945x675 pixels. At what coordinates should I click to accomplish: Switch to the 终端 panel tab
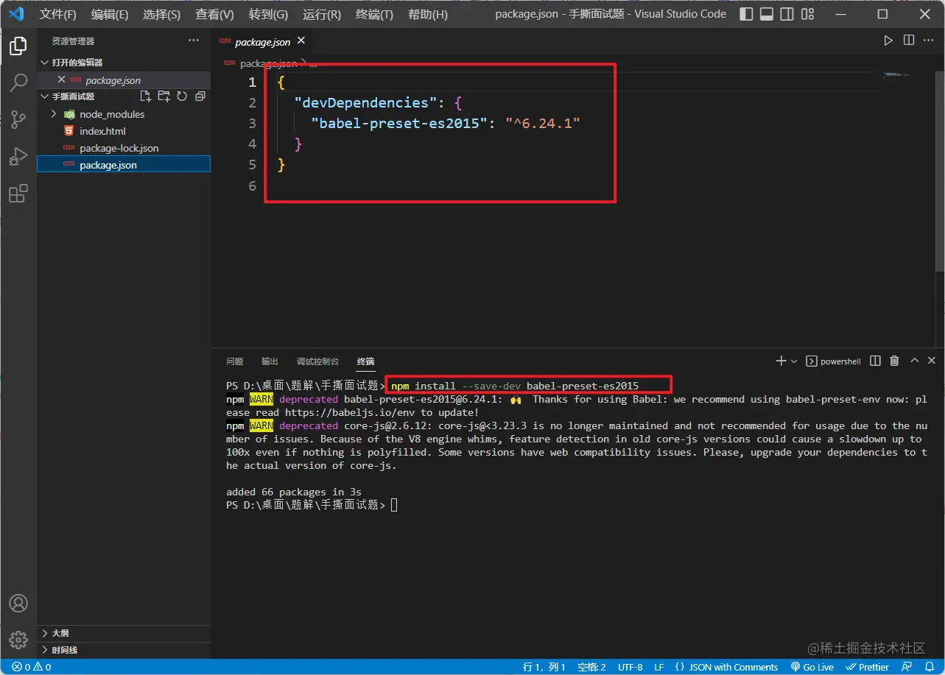point(365,361)
